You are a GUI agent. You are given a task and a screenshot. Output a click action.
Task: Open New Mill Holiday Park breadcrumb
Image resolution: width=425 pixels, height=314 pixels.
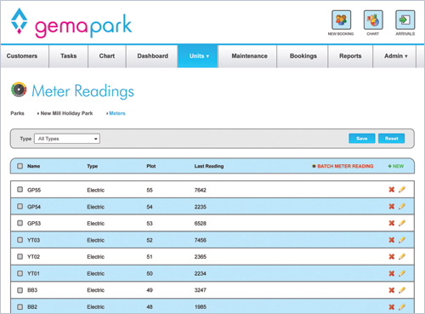point(66,113)
